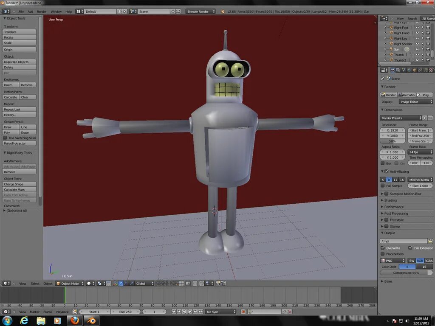Screen dimensions: 435x326
Task: Click the Ruler/Protractor button
Action: (x=19, y=143)
